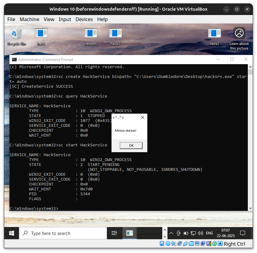This screenshot has width=257, height=253.
Task: Open the network tray icon
Action: pos(193,233)
